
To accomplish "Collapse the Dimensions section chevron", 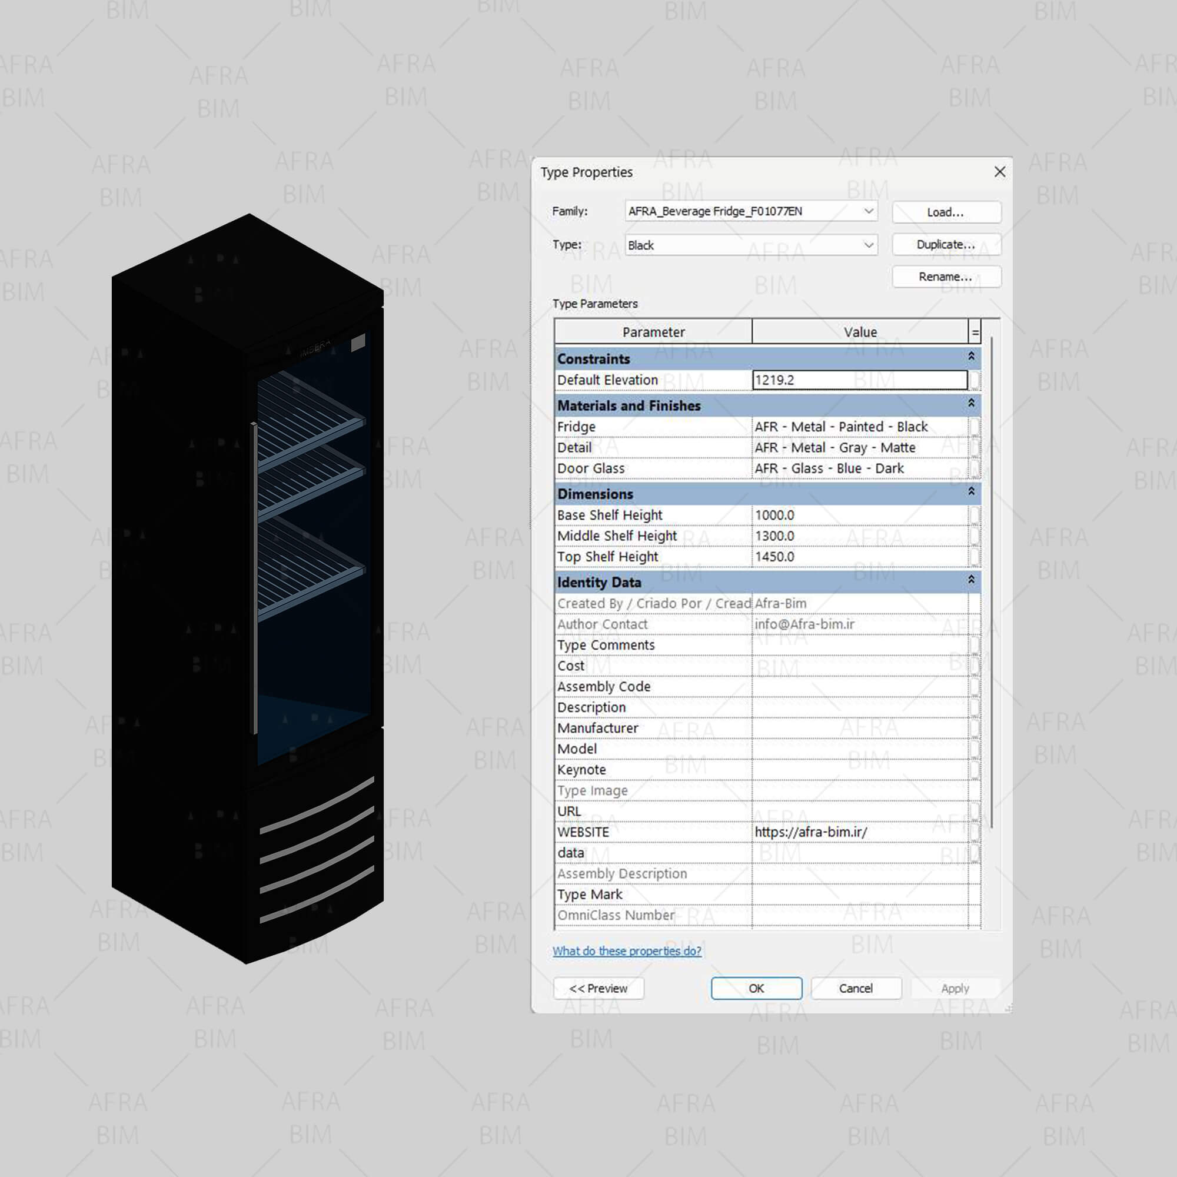I will (x=971, y=491).
